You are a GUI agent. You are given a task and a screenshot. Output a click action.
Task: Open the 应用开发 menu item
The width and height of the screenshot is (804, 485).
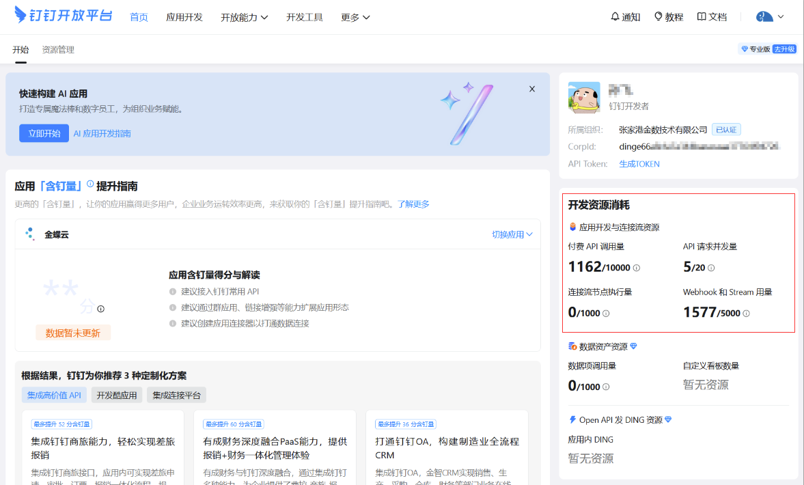tap(184, 18)
